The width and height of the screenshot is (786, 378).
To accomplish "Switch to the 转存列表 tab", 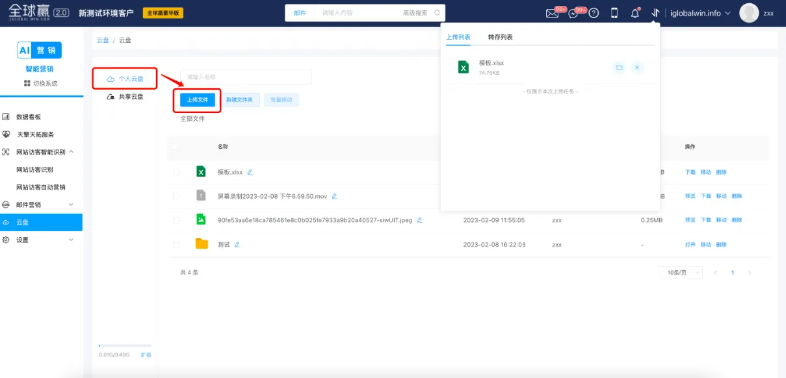I will point(500,37).
